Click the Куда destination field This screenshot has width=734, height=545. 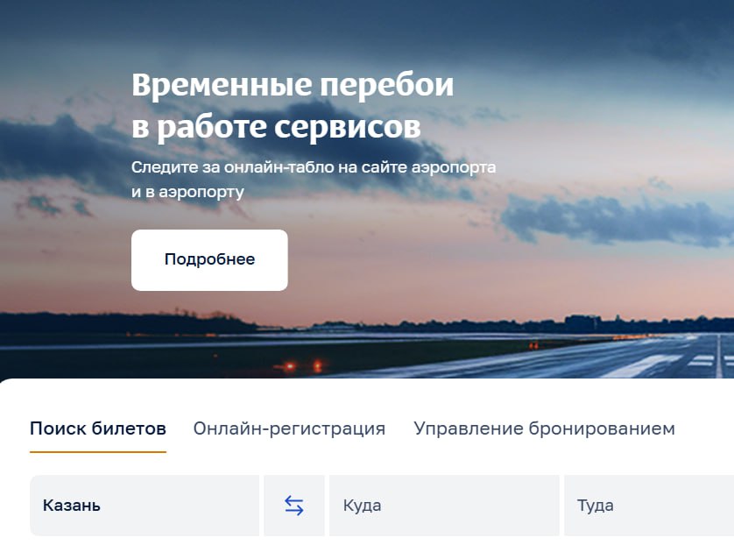(x=444, y=506)
